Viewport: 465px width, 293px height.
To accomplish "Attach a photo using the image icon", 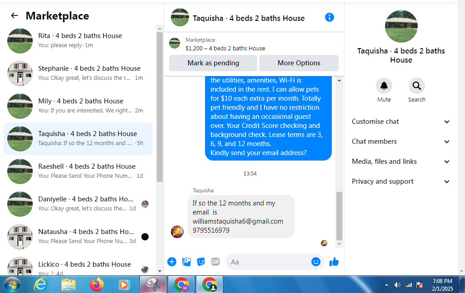I will point(186,262).
